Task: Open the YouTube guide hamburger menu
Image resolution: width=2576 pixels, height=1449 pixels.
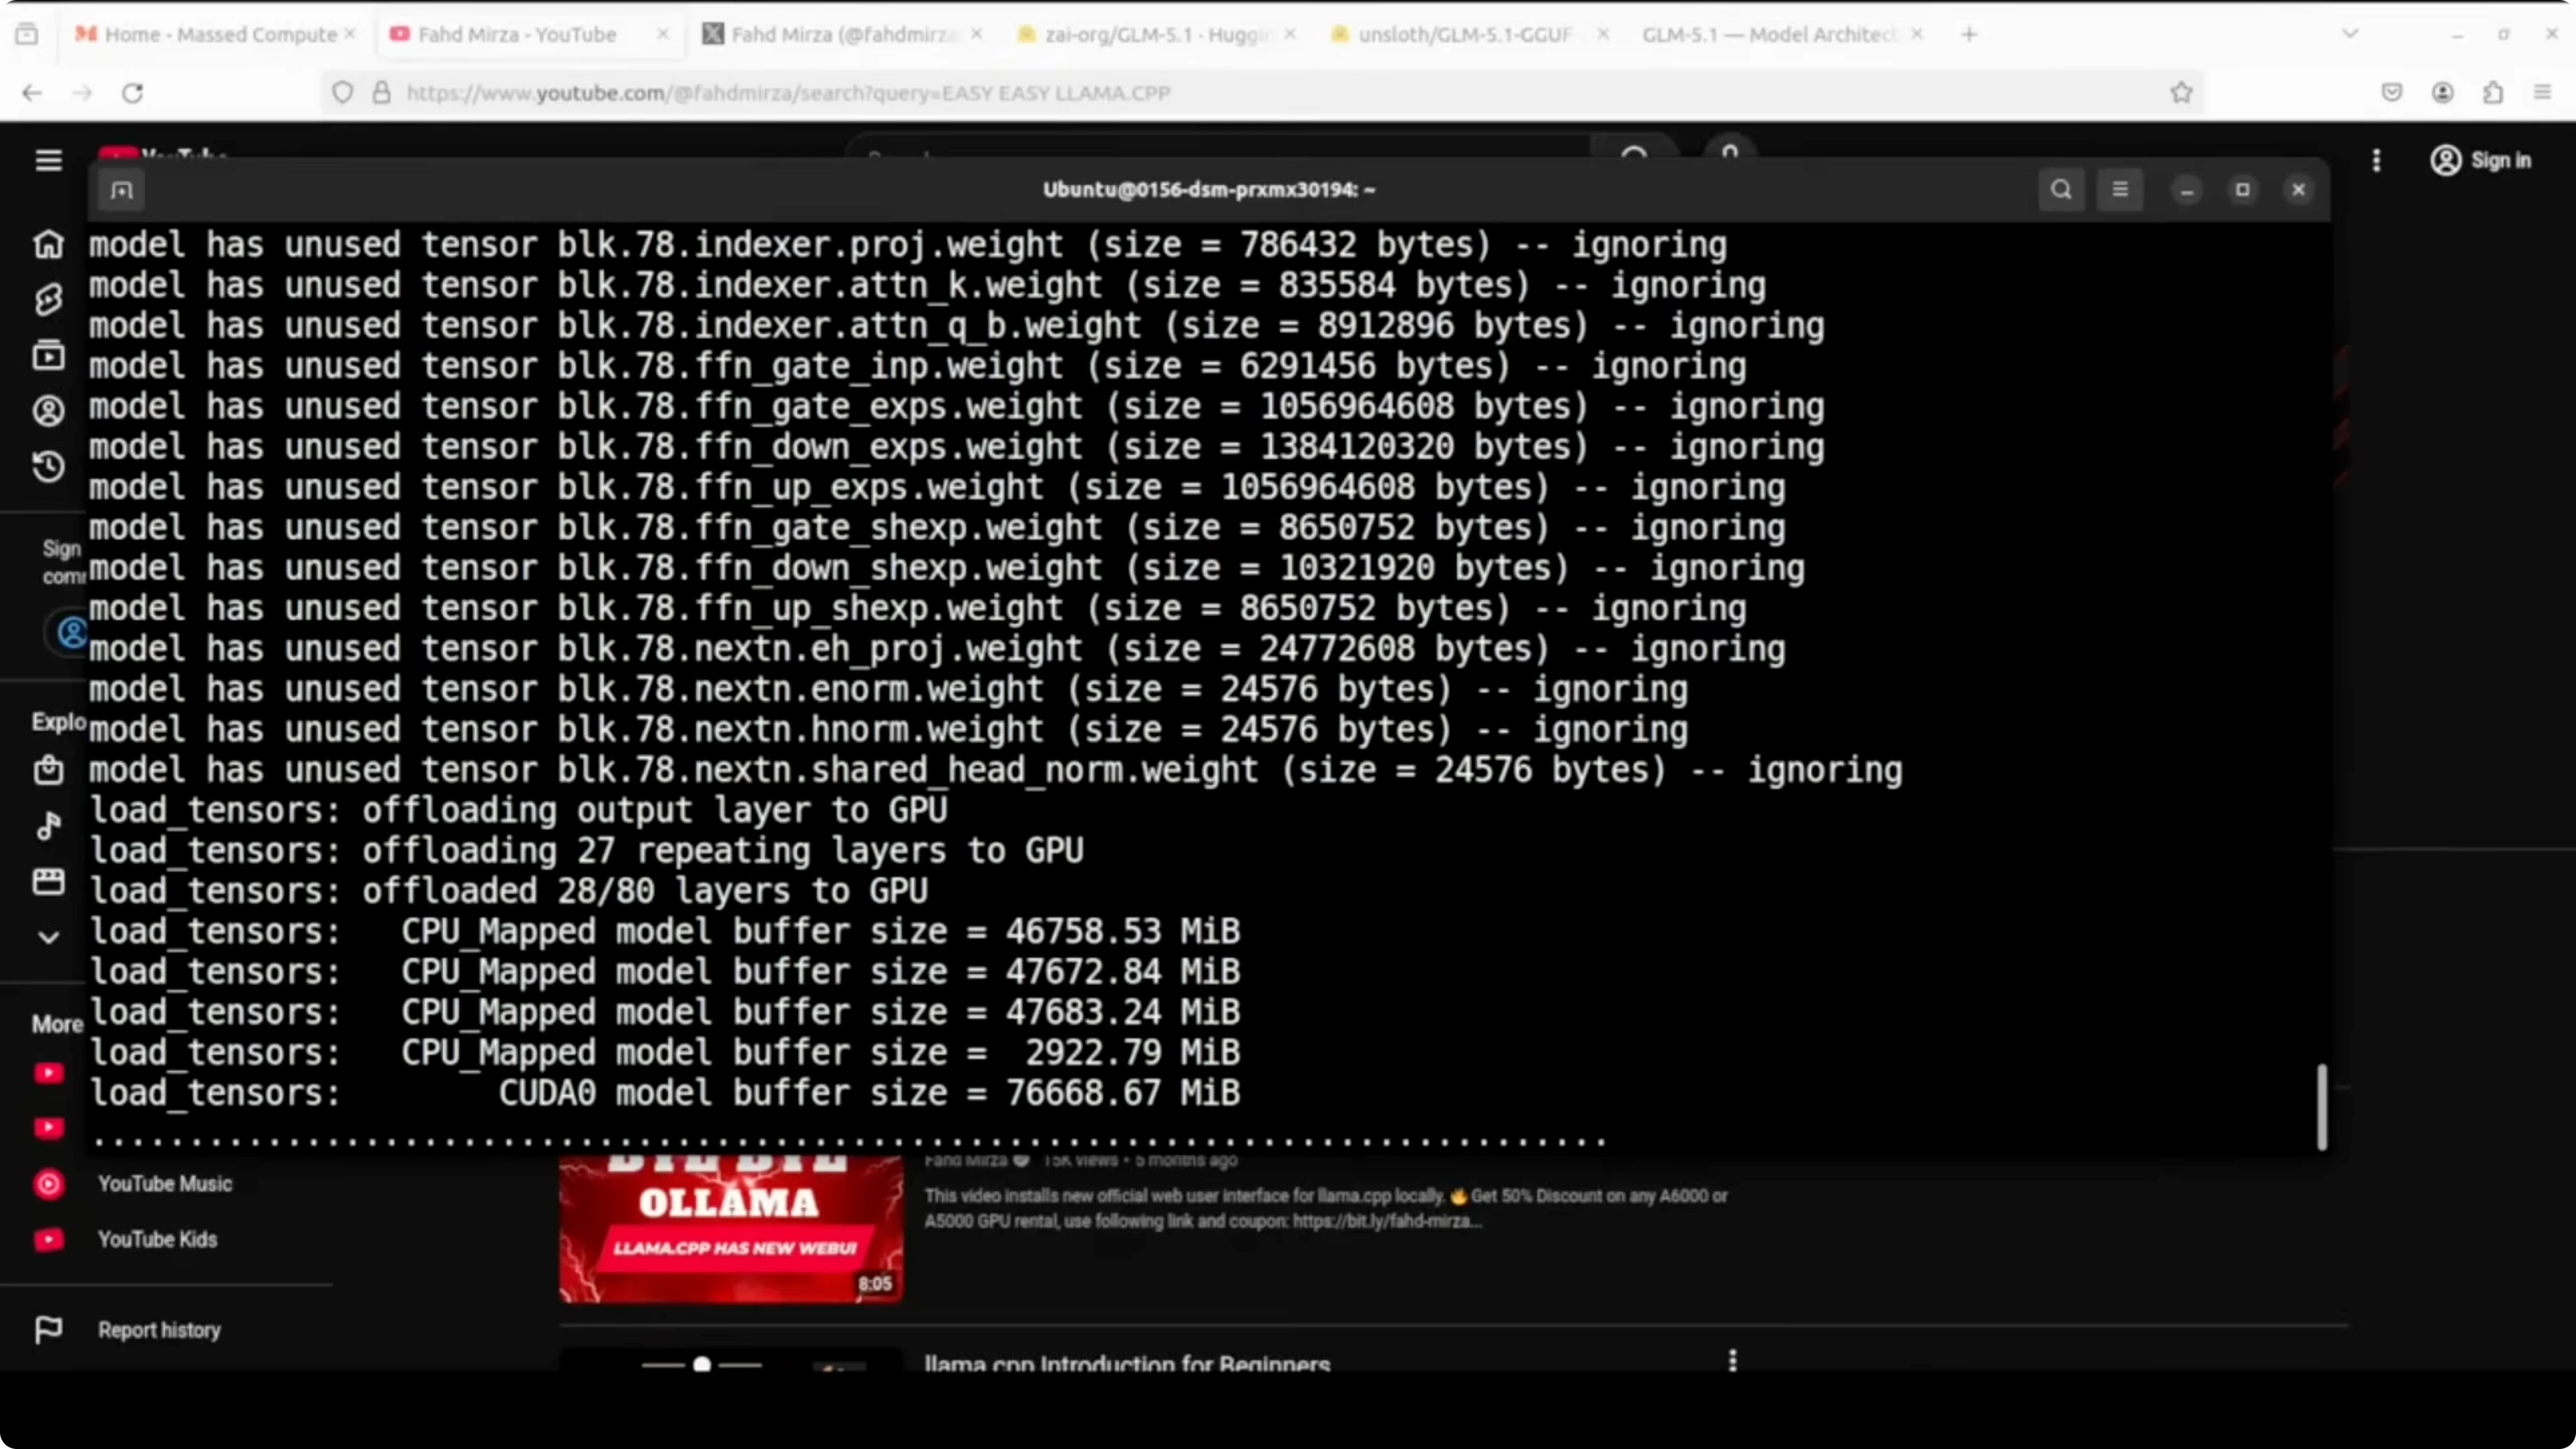Action: 48,160
